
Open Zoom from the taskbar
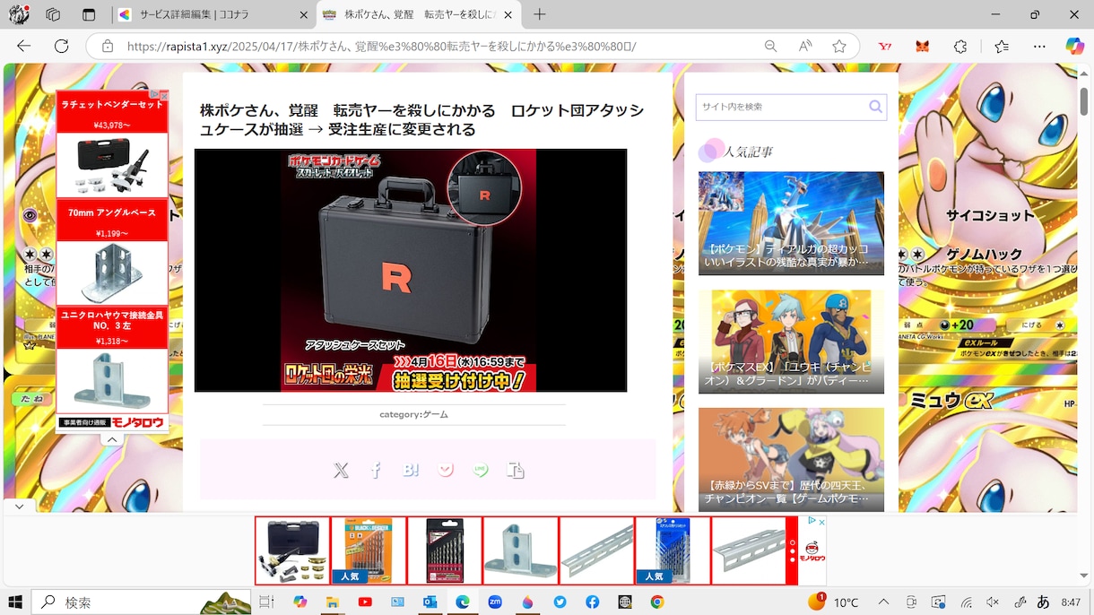point(495,602)
